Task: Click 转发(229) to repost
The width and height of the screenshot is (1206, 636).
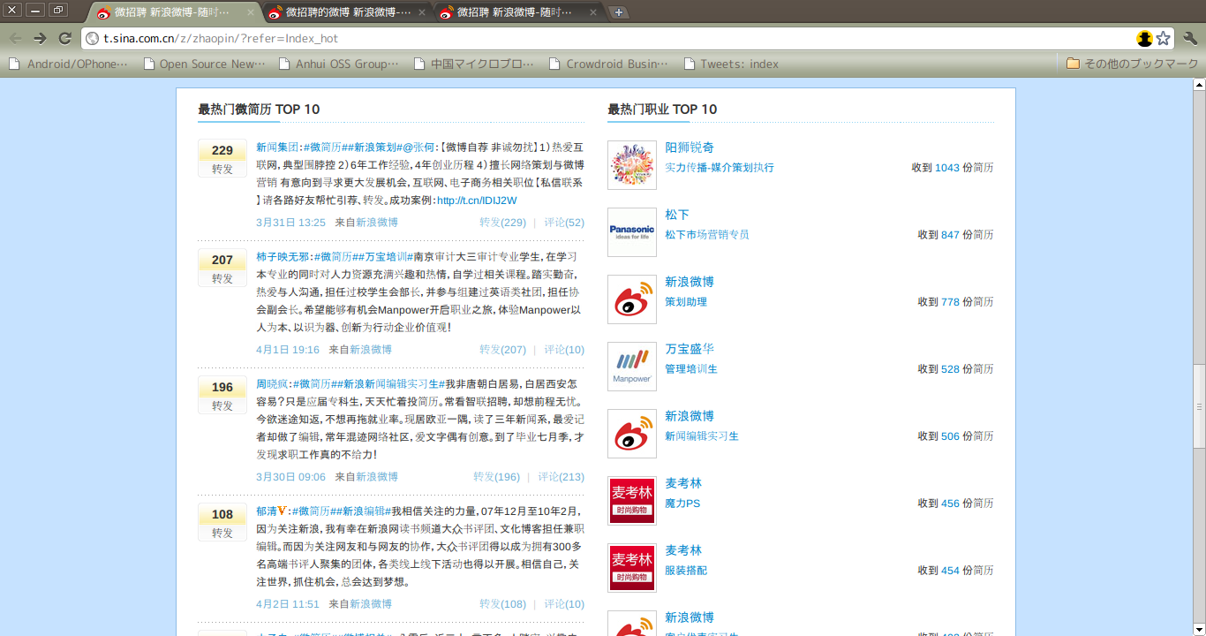Action: pos(502,223)
